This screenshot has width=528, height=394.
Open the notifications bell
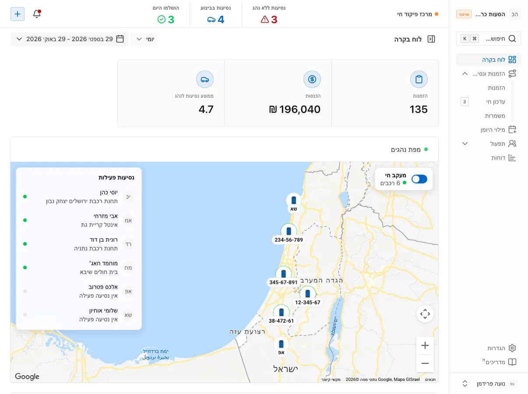click(x=37, y=14)
